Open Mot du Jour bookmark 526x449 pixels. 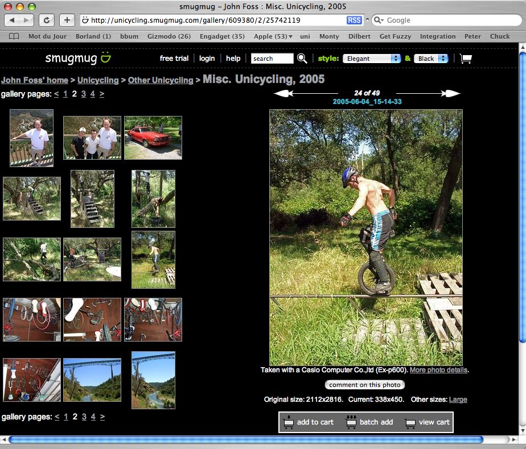(47, 36)
